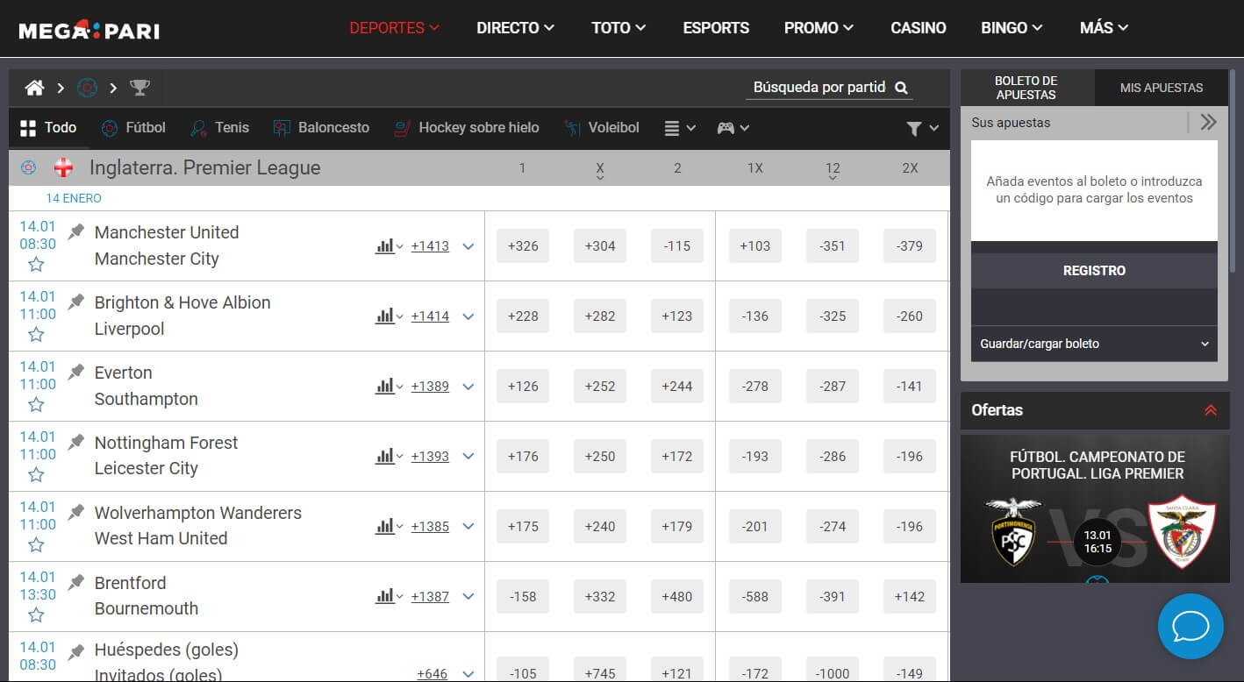
Task: Select the Fútbol sport filter
Action: 133,128
